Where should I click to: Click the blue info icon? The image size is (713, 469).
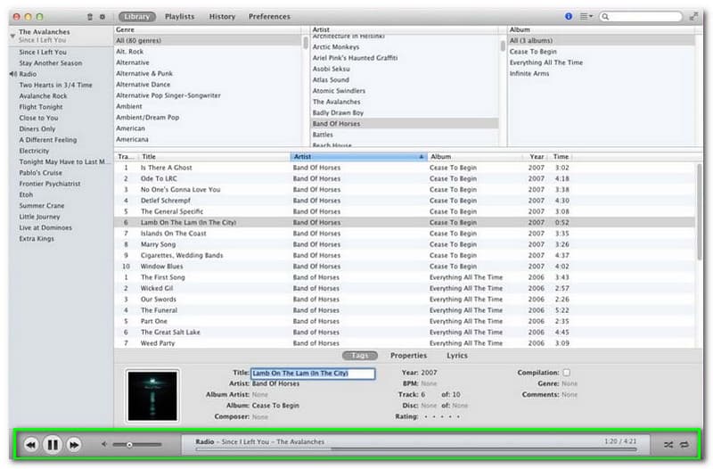click(x=570, y=16)
